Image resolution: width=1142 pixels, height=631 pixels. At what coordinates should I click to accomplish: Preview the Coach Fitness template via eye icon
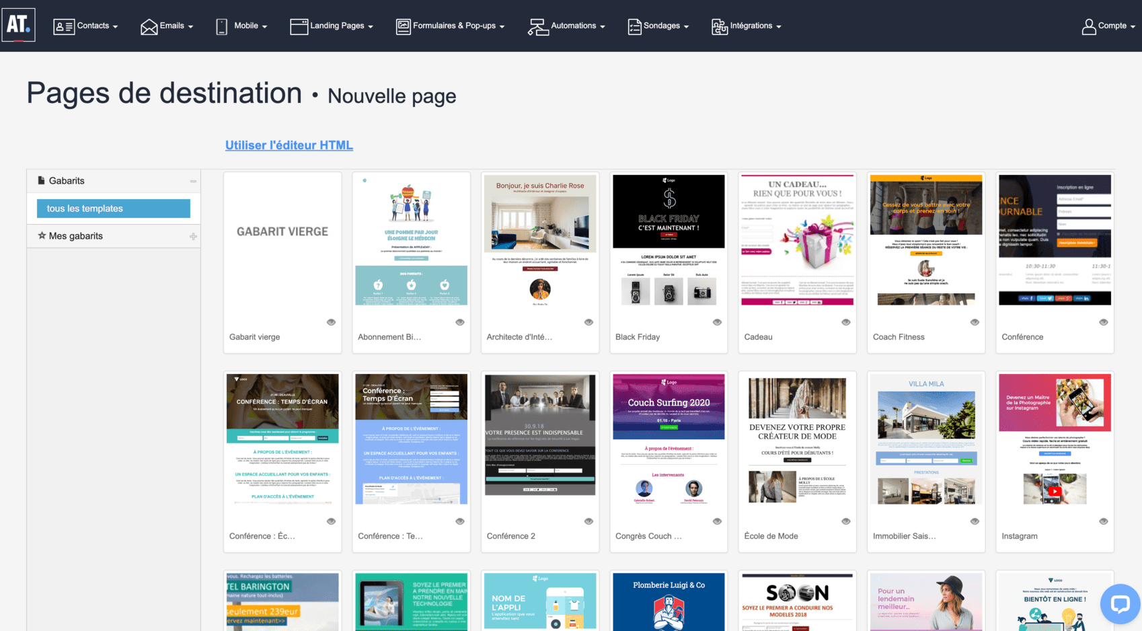975,322
